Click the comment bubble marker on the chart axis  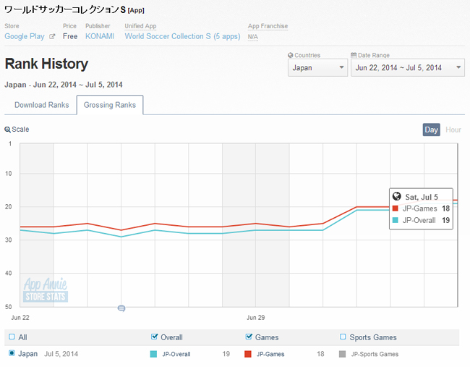[121, 308]
